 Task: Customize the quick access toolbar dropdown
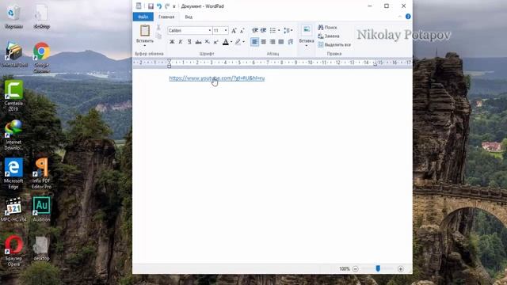(174, 6)
